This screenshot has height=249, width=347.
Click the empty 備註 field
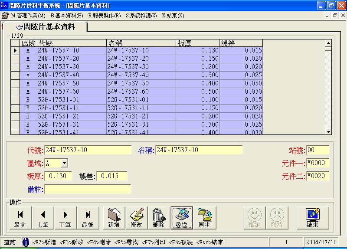pos(88,189)
